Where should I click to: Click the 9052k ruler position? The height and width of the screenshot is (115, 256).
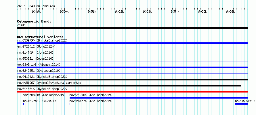click(x=120, y=12)
